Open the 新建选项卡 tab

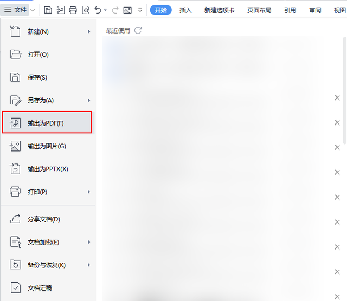[x=219, y=10]
